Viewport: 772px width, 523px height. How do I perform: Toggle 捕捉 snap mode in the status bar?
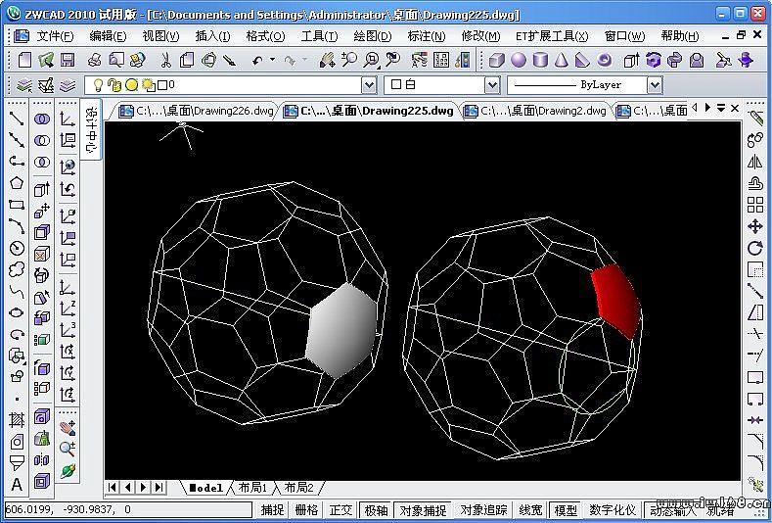(272, 509)
